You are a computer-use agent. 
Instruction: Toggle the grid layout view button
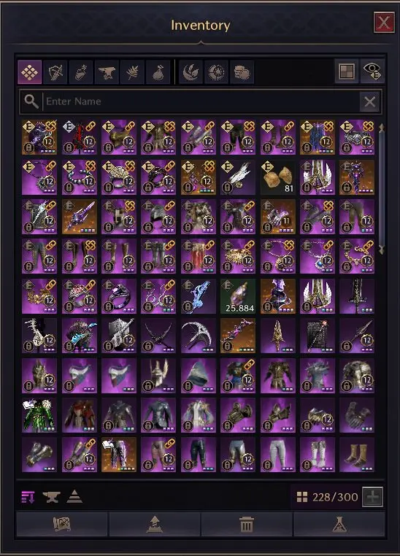347,72
